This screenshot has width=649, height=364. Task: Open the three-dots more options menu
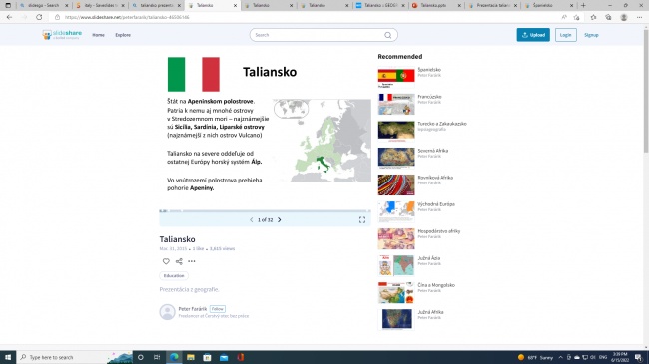[x=192, y=261]
